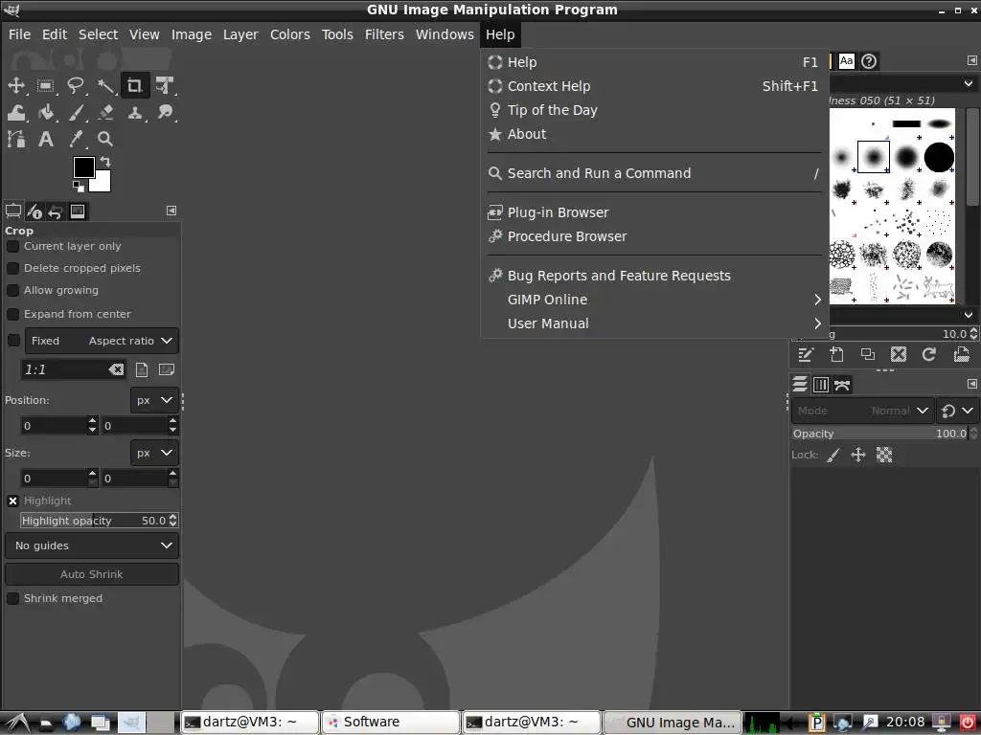Click Refresh brushes icon
The width and height of the screenshot is (981, 735).
coord(929,354)
